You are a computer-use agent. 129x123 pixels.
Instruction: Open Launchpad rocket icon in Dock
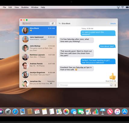pyautogui.click(x=8, y=112)
